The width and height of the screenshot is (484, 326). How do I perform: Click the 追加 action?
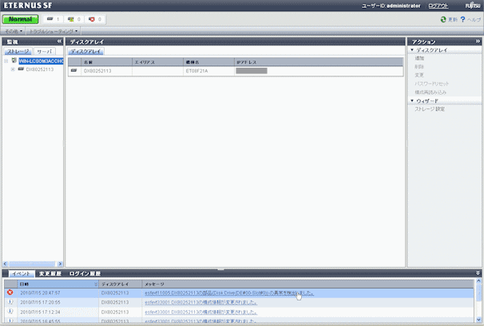[x=419, y=58]
